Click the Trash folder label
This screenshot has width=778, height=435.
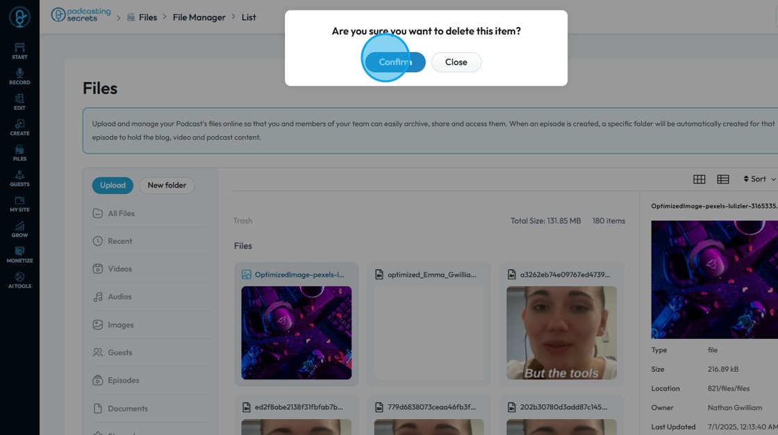tap(242, 221)
